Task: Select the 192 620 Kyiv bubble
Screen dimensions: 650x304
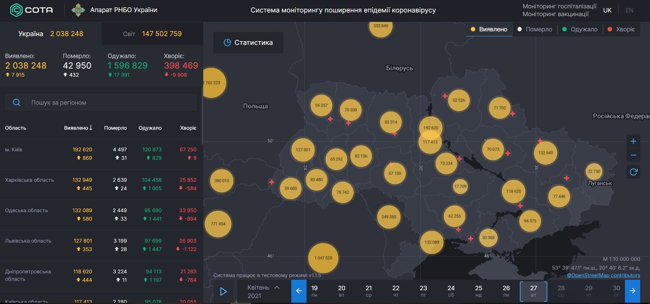Action: point(431,127)
